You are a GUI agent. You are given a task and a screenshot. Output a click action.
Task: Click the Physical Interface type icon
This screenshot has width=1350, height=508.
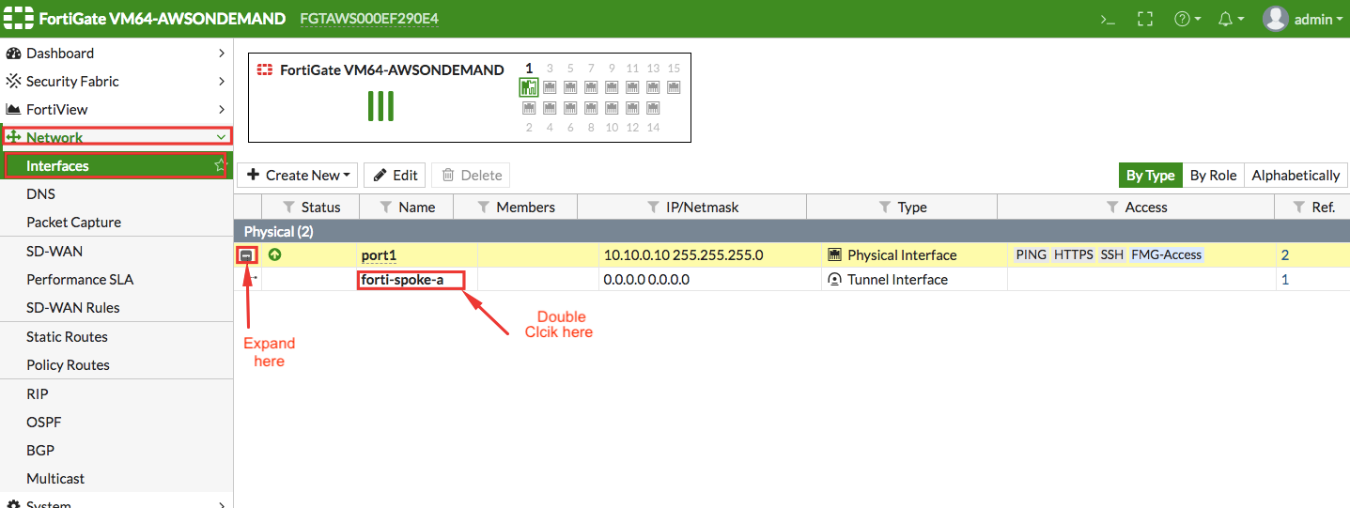point(834,254)
